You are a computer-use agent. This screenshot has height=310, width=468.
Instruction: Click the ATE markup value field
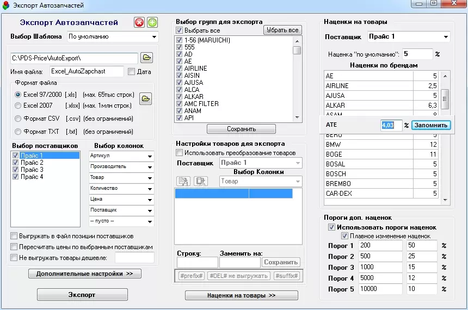(x=391, y=125)
